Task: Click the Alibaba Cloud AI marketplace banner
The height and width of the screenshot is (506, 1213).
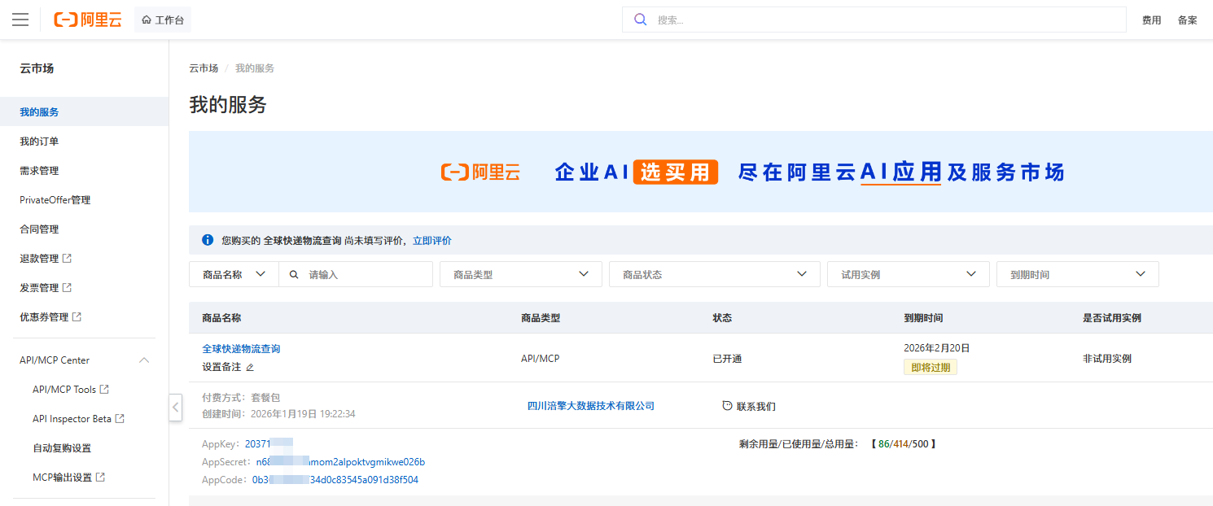Action: (x=701, y=172)
